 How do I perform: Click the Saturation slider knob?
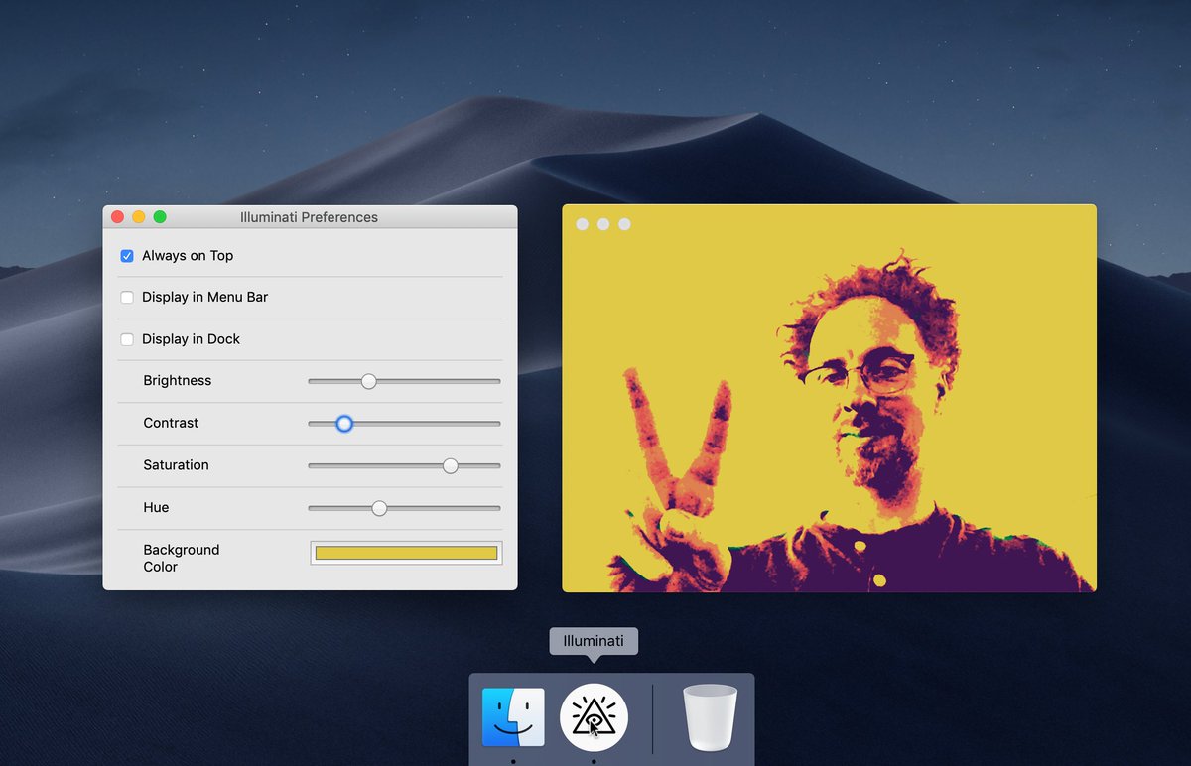tap(451, 465)
